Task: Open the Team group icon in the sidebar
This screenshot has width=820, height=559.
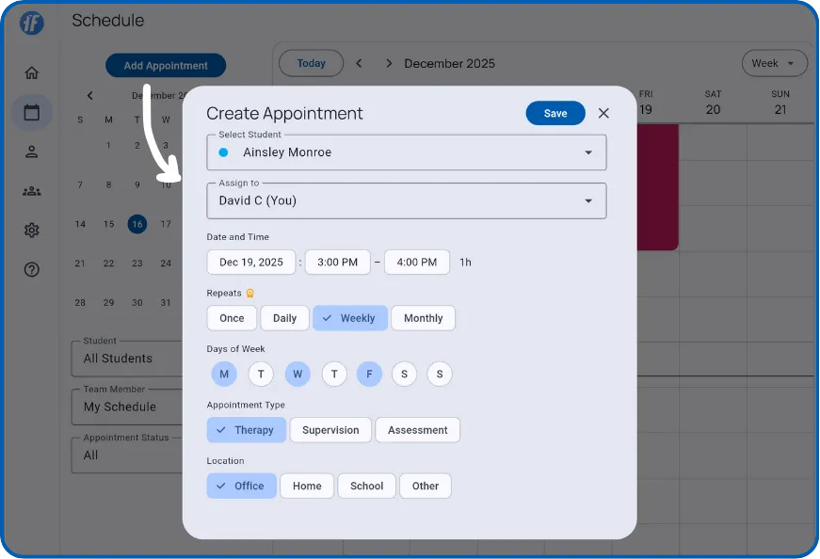Action: tap(31, 190)
